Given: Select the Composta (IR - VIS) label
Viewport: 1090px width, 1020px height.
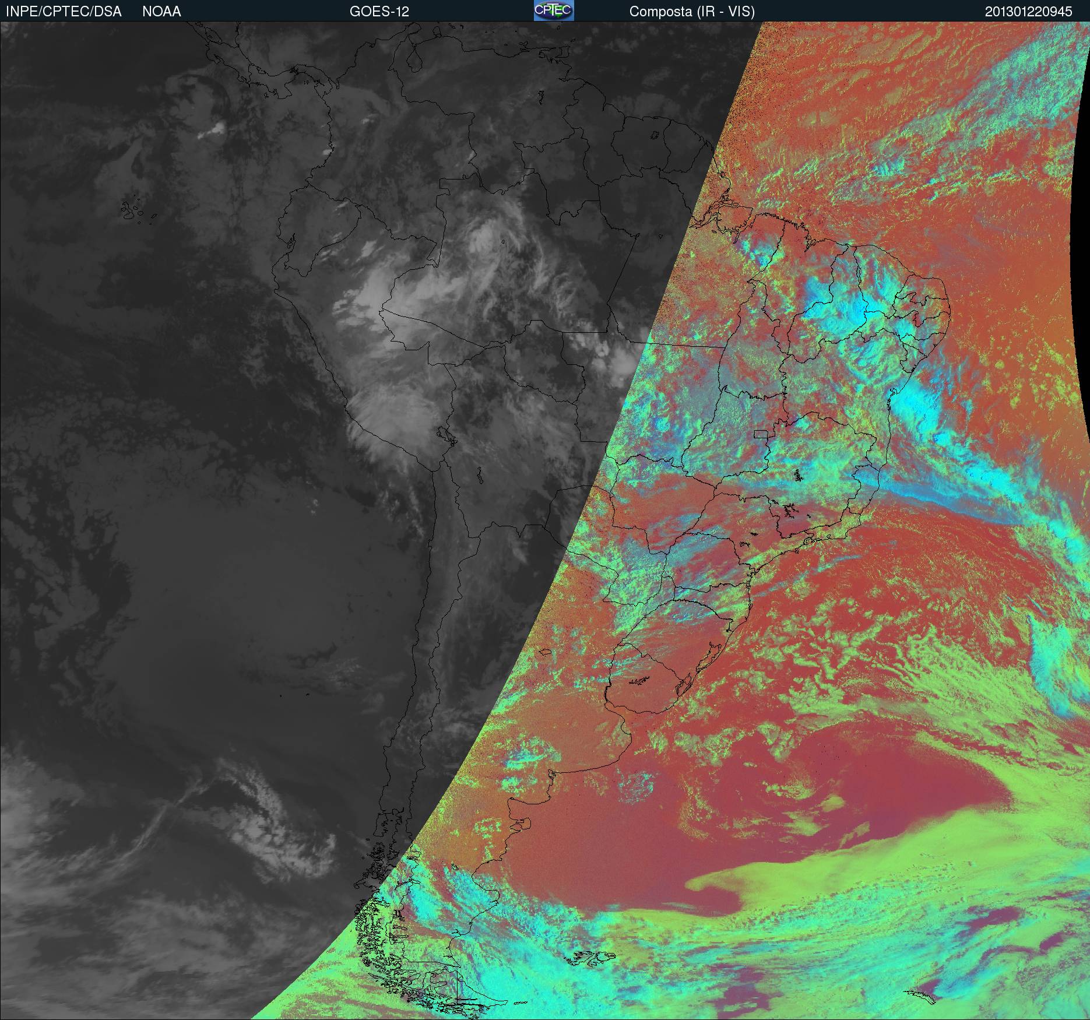Looking at the screenshot, I should 692,12.
